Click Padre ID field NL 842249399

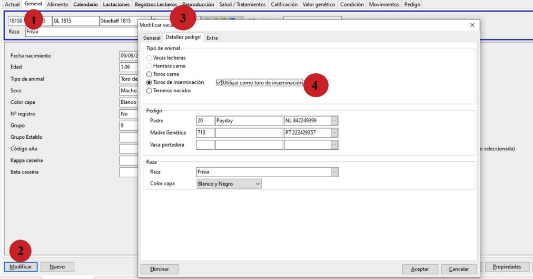click(308, 121)
